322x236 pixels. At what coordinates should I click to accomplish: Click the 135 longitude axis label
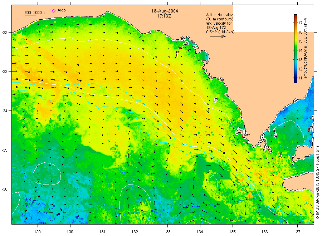233,232
